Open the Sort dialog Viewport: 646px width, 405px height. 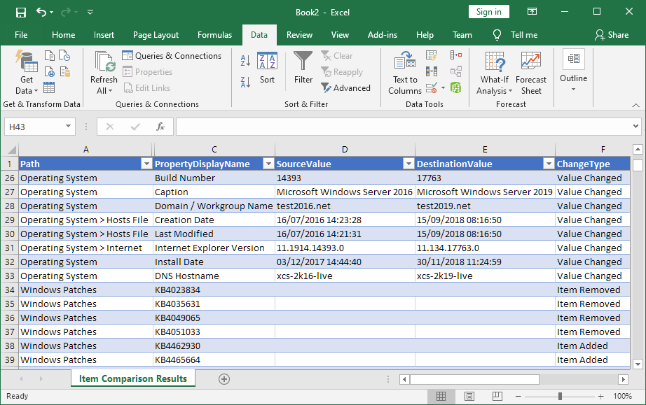pos(267,68)
